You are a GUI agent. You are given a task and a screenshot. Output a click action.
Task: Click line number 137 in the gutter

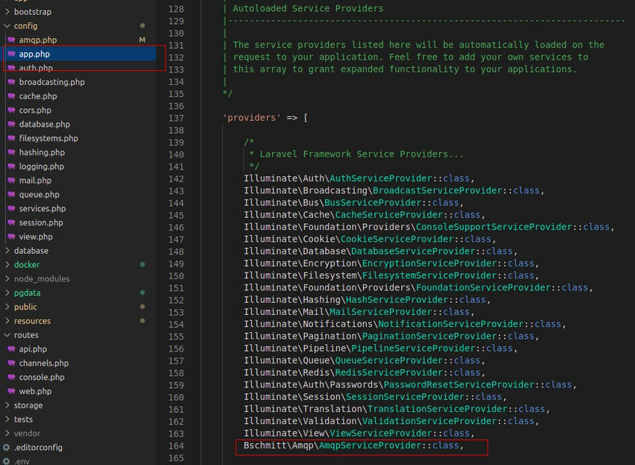click(x=176, y=118)
